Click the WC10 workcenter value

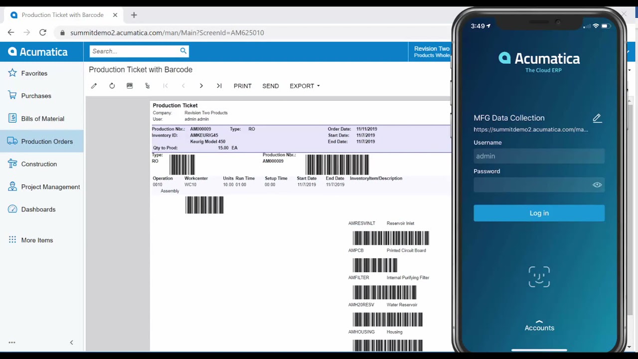click(190, 184)
